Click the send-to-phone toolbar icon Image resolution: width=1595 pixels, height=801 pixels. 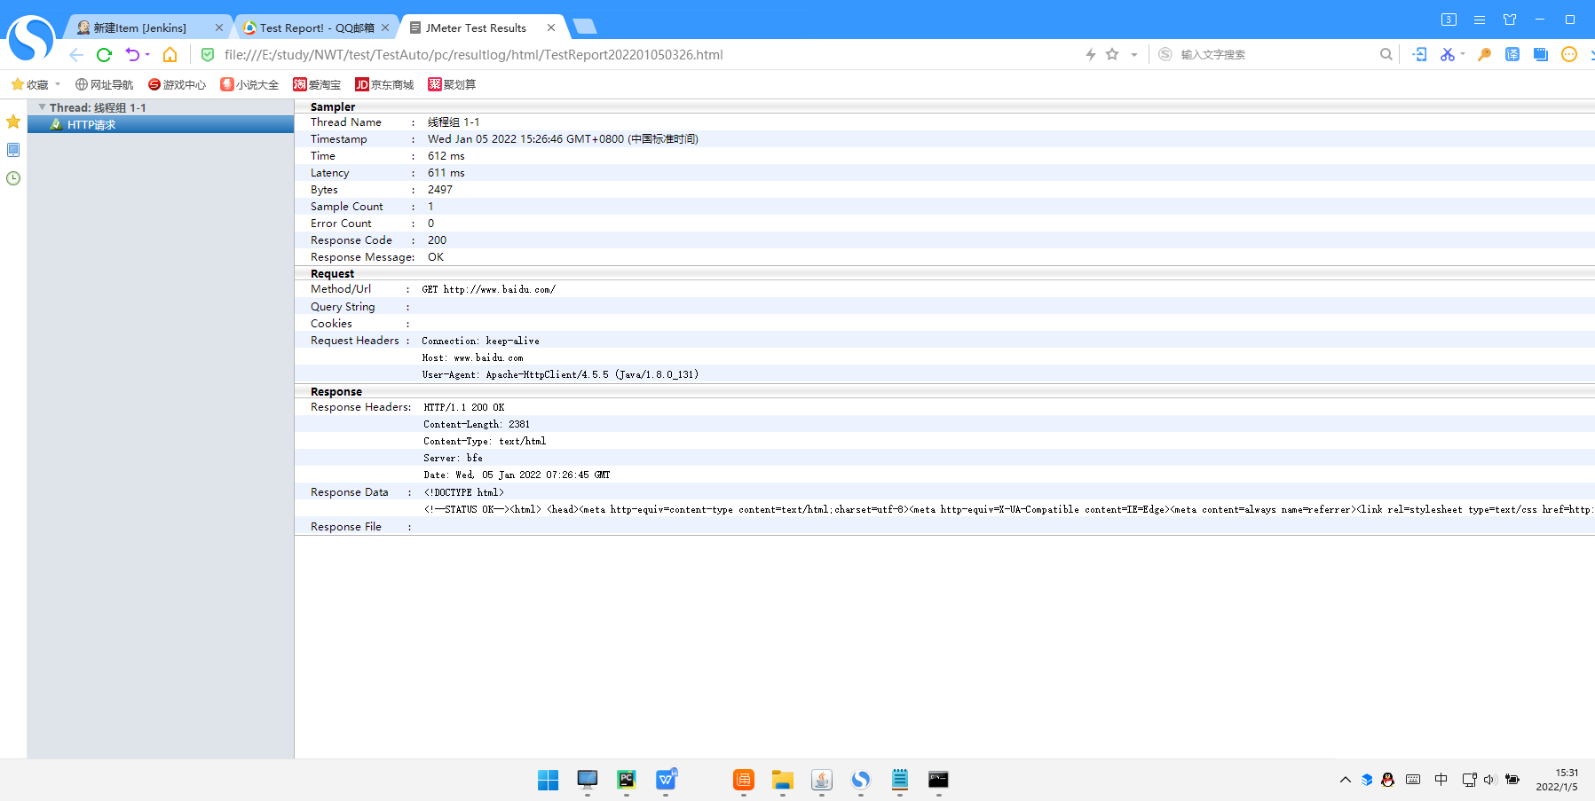1419,55
